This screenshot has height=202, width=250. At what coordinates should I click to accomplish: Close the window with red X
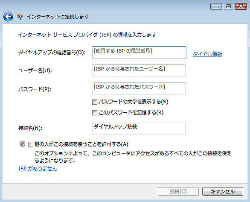[x=241, y=6]
